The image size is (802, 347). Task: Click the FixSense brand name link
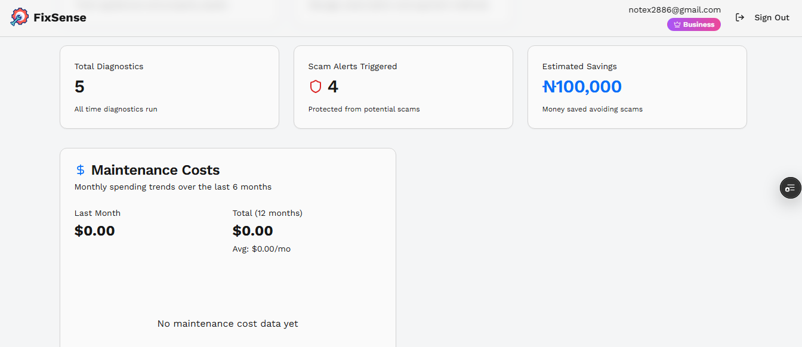click(60, 17)
